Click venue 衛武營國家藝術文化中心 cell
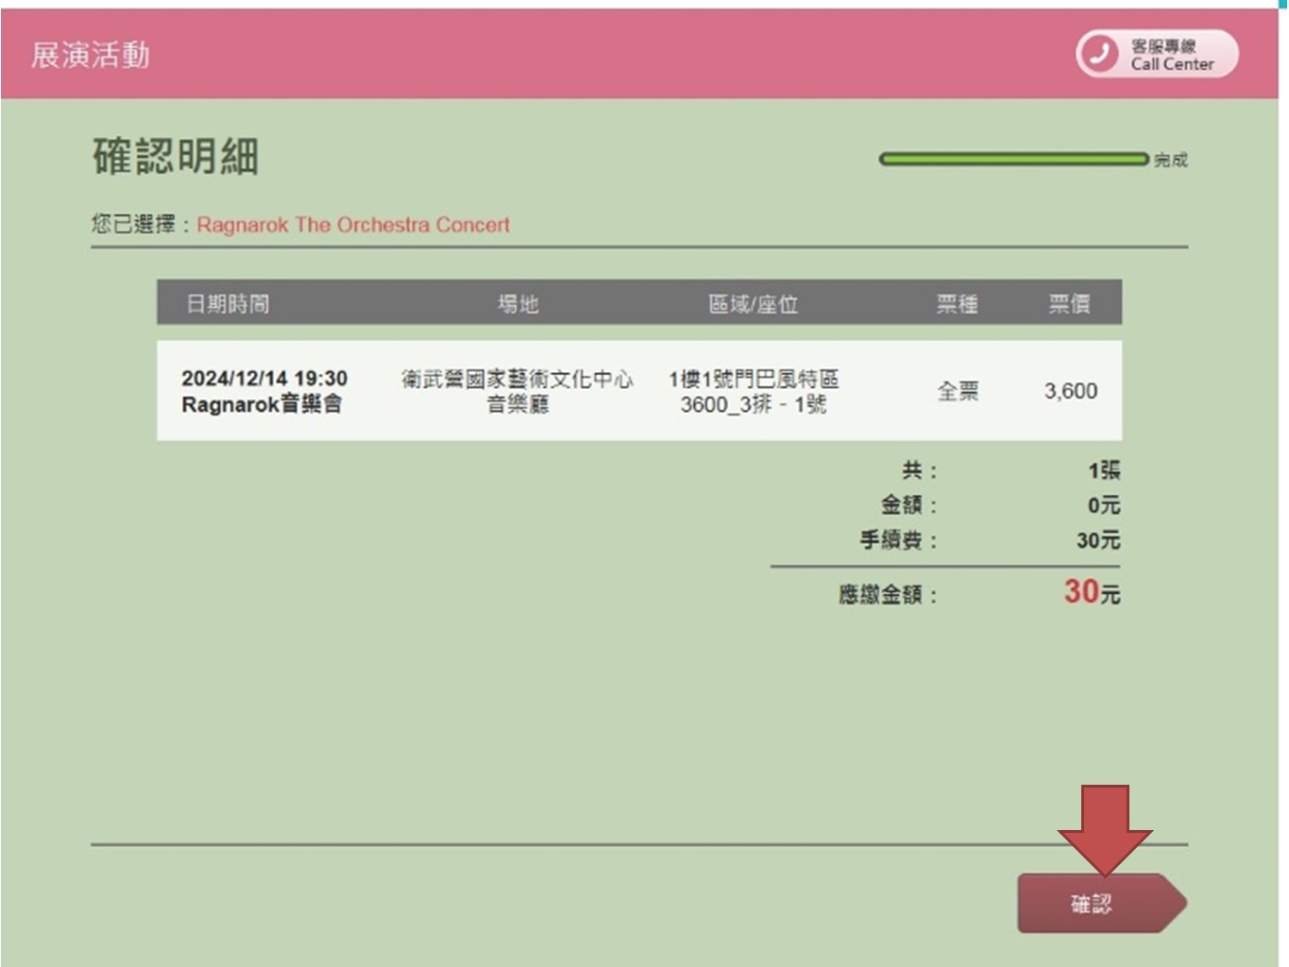Image resolution: width=1289 pixels, height=967 pixels. [517, 391]
